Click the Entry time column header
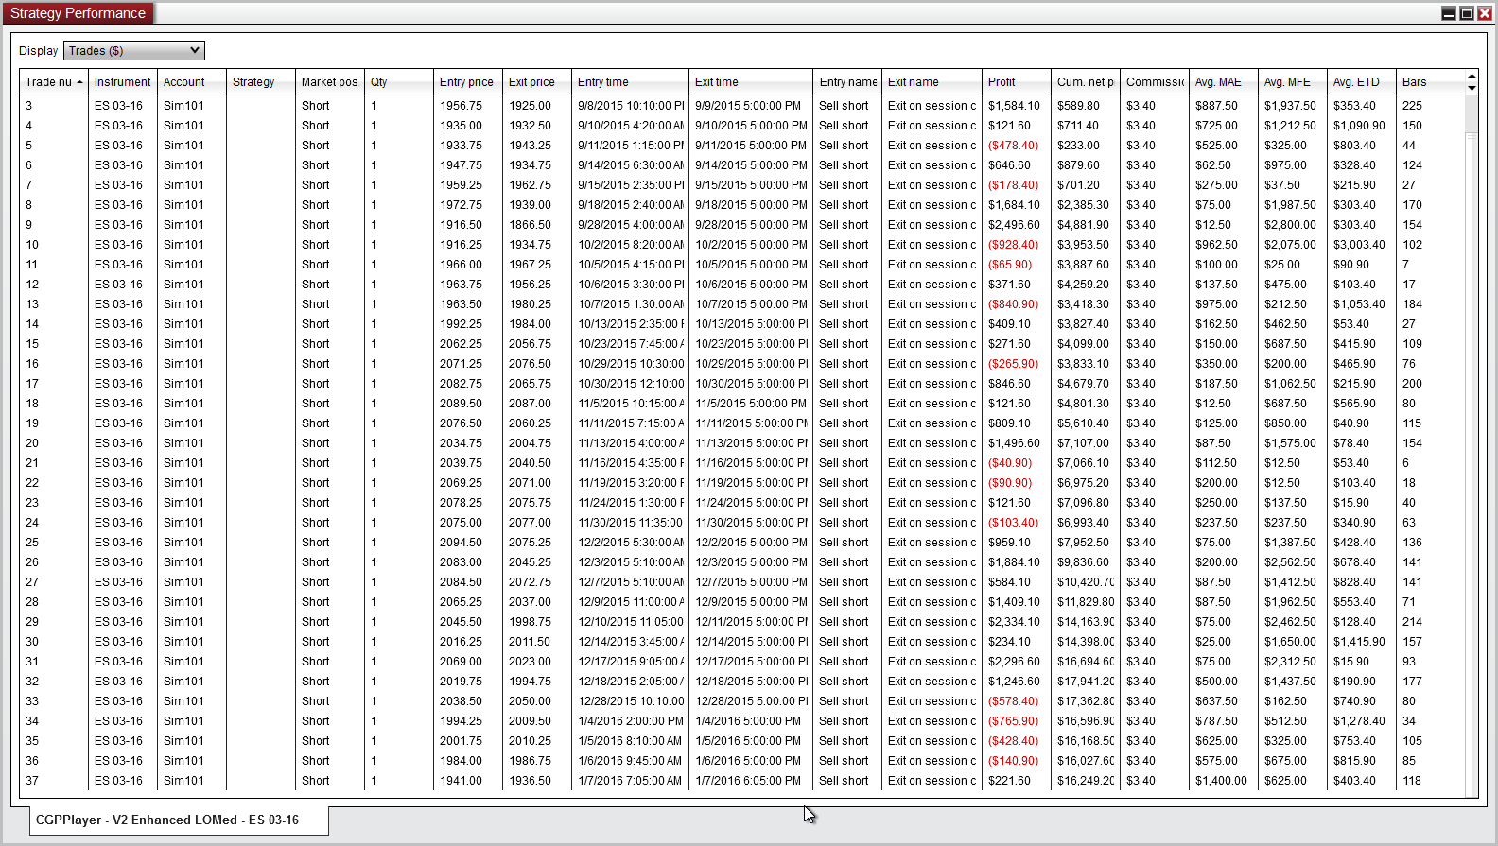This screenshot has height=846, width=1498. point(631,82)
